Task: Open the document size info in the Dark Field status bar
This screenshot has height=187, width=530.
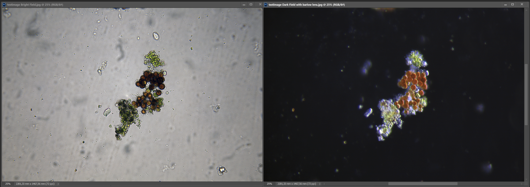Action: 297,183
